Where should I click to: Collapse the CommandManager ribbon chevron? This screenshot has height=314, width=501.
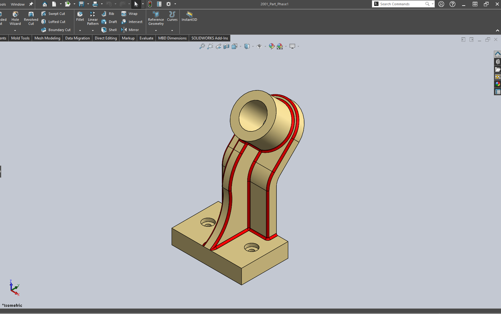tap(498, 30)
